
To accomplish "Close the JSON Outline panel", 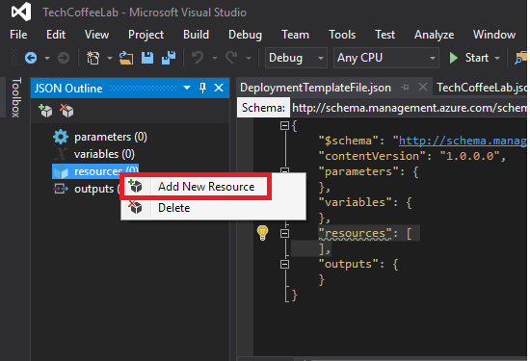I will pos(219,88).
